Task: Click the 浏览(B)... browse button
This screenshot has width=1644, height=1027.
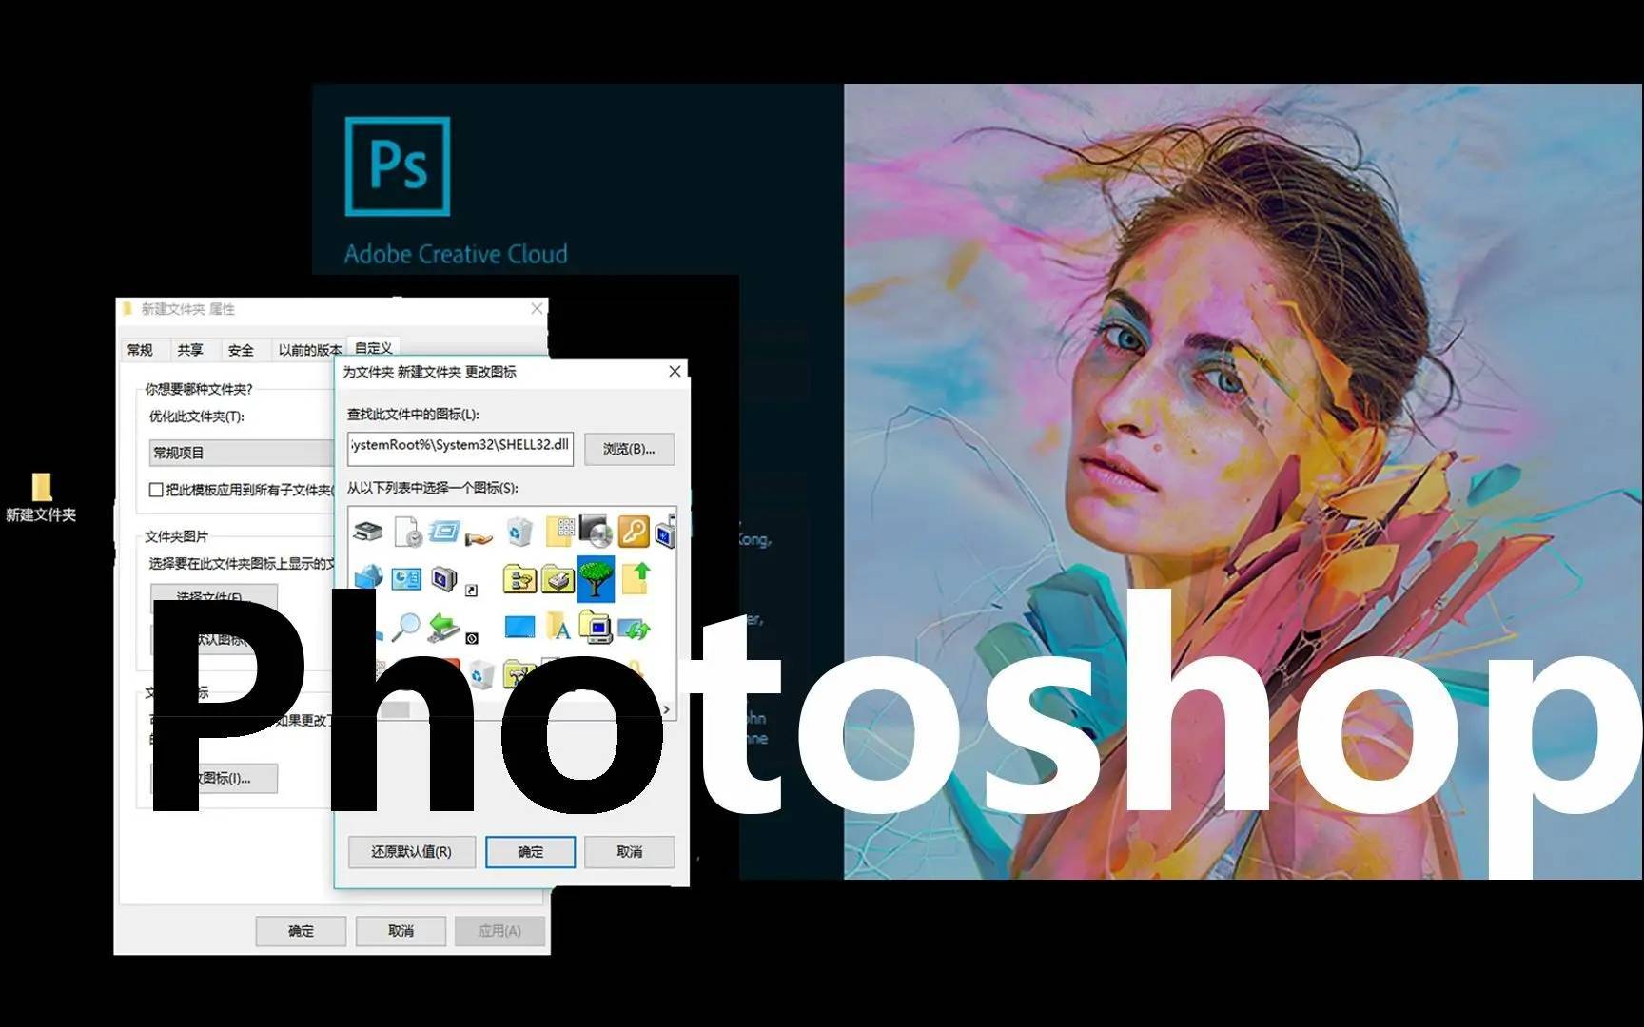Action: click(x=629, y=449)
